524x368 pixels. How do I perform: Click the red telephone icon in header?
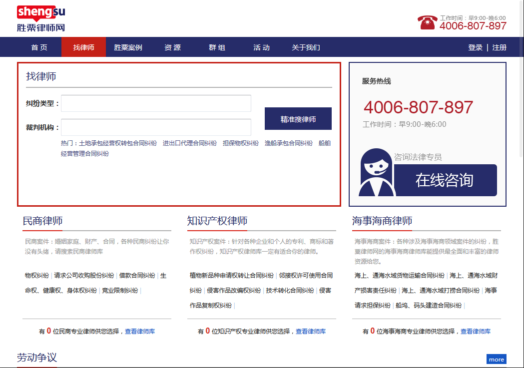[x=427, y=22]
